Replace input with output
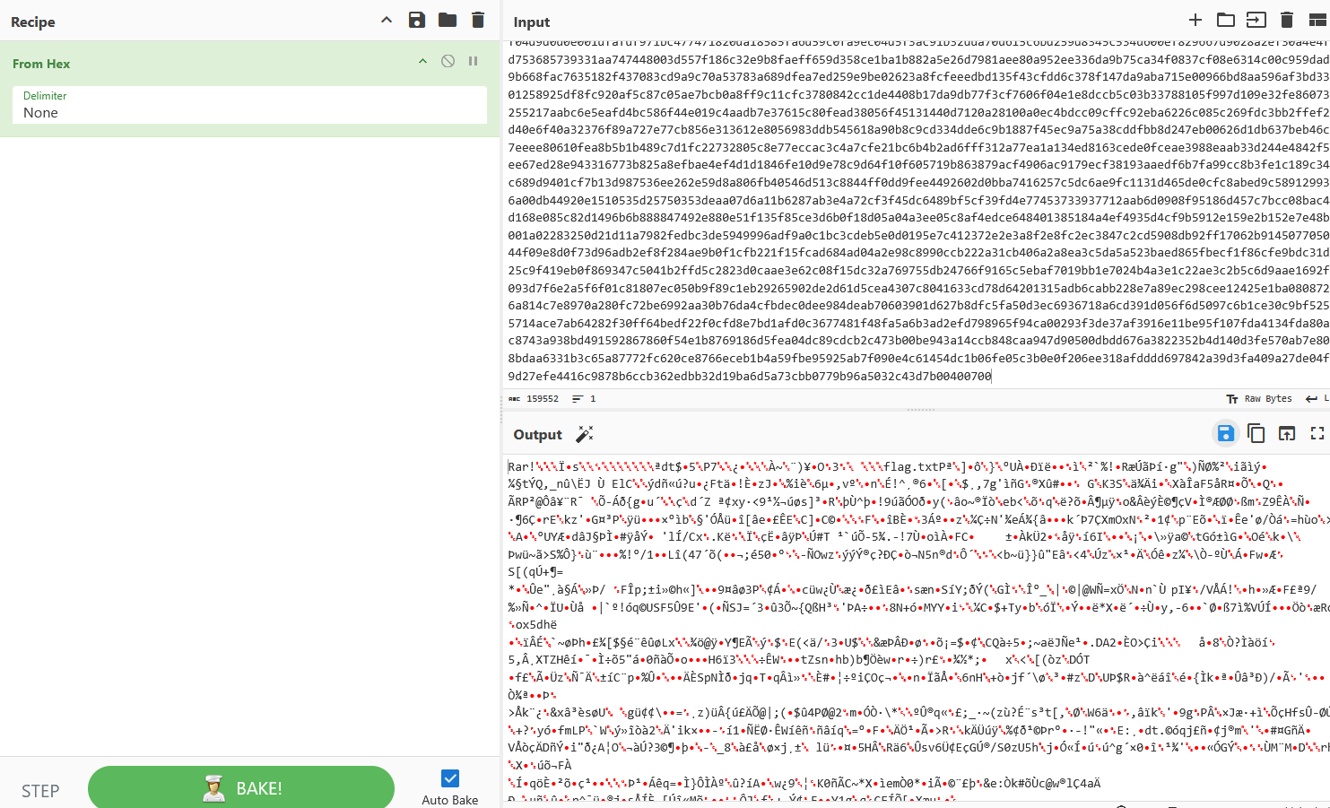 [x=1287, y=434]
